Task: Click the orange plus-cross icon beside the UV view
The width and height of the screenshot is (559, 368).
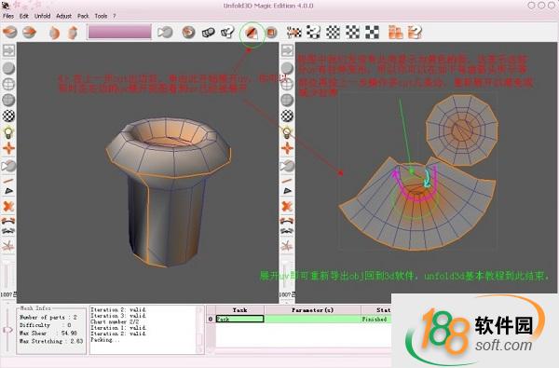Action: (287, 148)
